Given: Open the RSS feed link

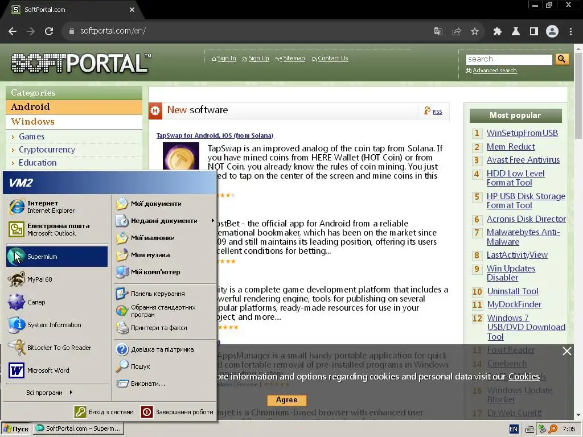Looking at the screenshot, I should [x=437, y=112].
